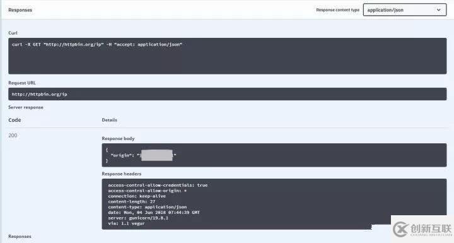Click the Code column header
The image size is (454, 243).
coord(15,120)
